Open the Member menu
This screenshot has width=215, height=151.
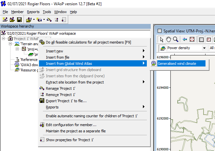[x=17, y=12]
